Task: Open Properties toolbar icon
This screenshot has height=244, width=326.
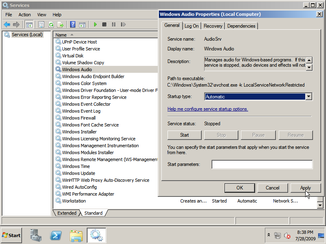Action: (x=42, y=25)
